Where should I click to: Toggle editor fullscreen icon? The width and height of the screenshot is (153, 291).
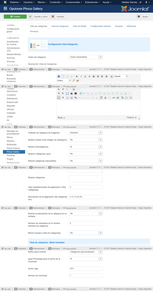point(67,93)
